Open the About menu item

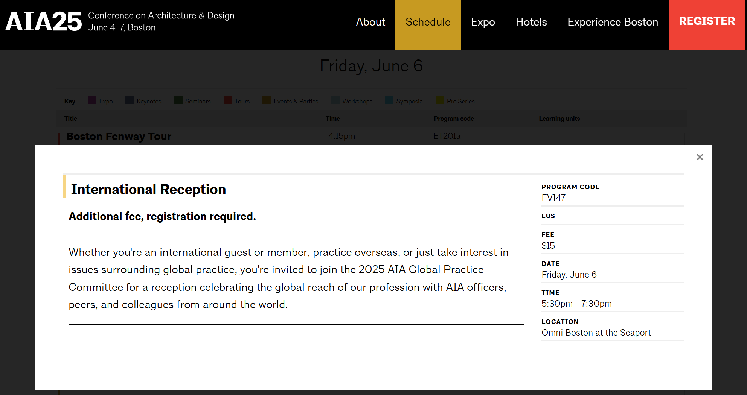pos(370,22)
